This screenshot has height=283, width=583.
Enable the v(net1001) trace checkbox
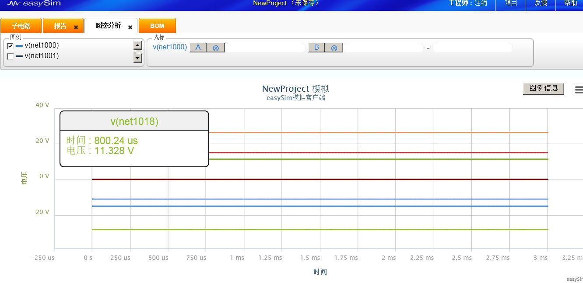tap(10, 56)
